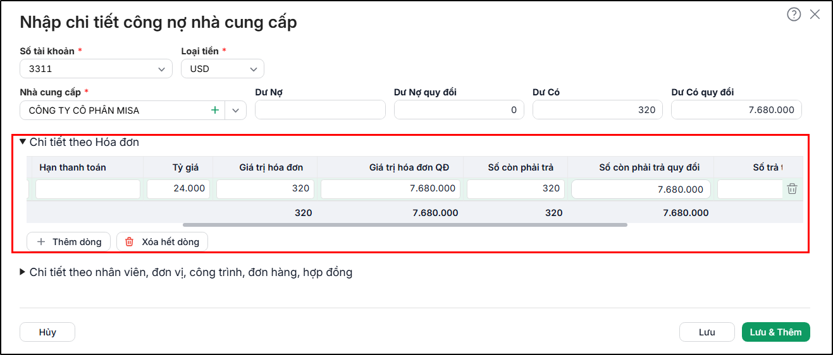Image resolution: width=833 pixels, height=355 pixels.
Task: Click Tỷ giá cell with 24.000
Action: 178,189
